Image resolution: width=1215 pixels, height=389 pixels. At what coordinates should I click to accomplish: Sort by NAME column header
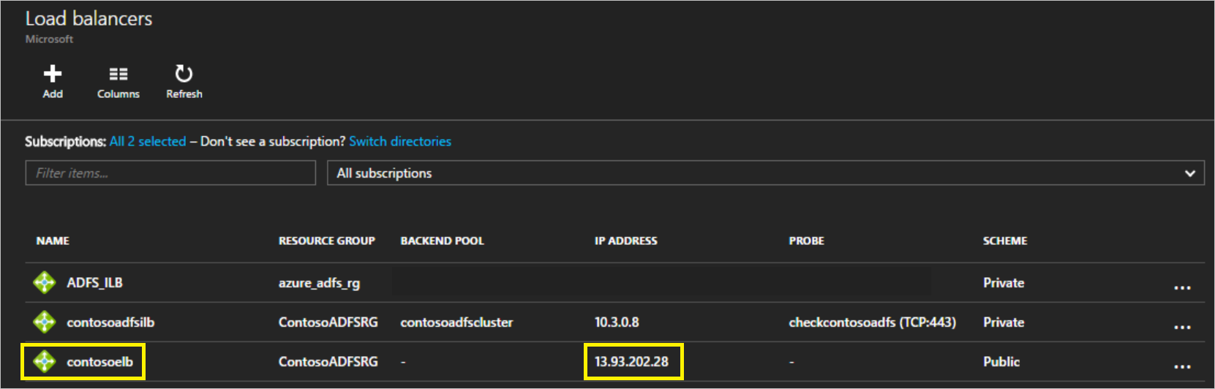point(53,241)
